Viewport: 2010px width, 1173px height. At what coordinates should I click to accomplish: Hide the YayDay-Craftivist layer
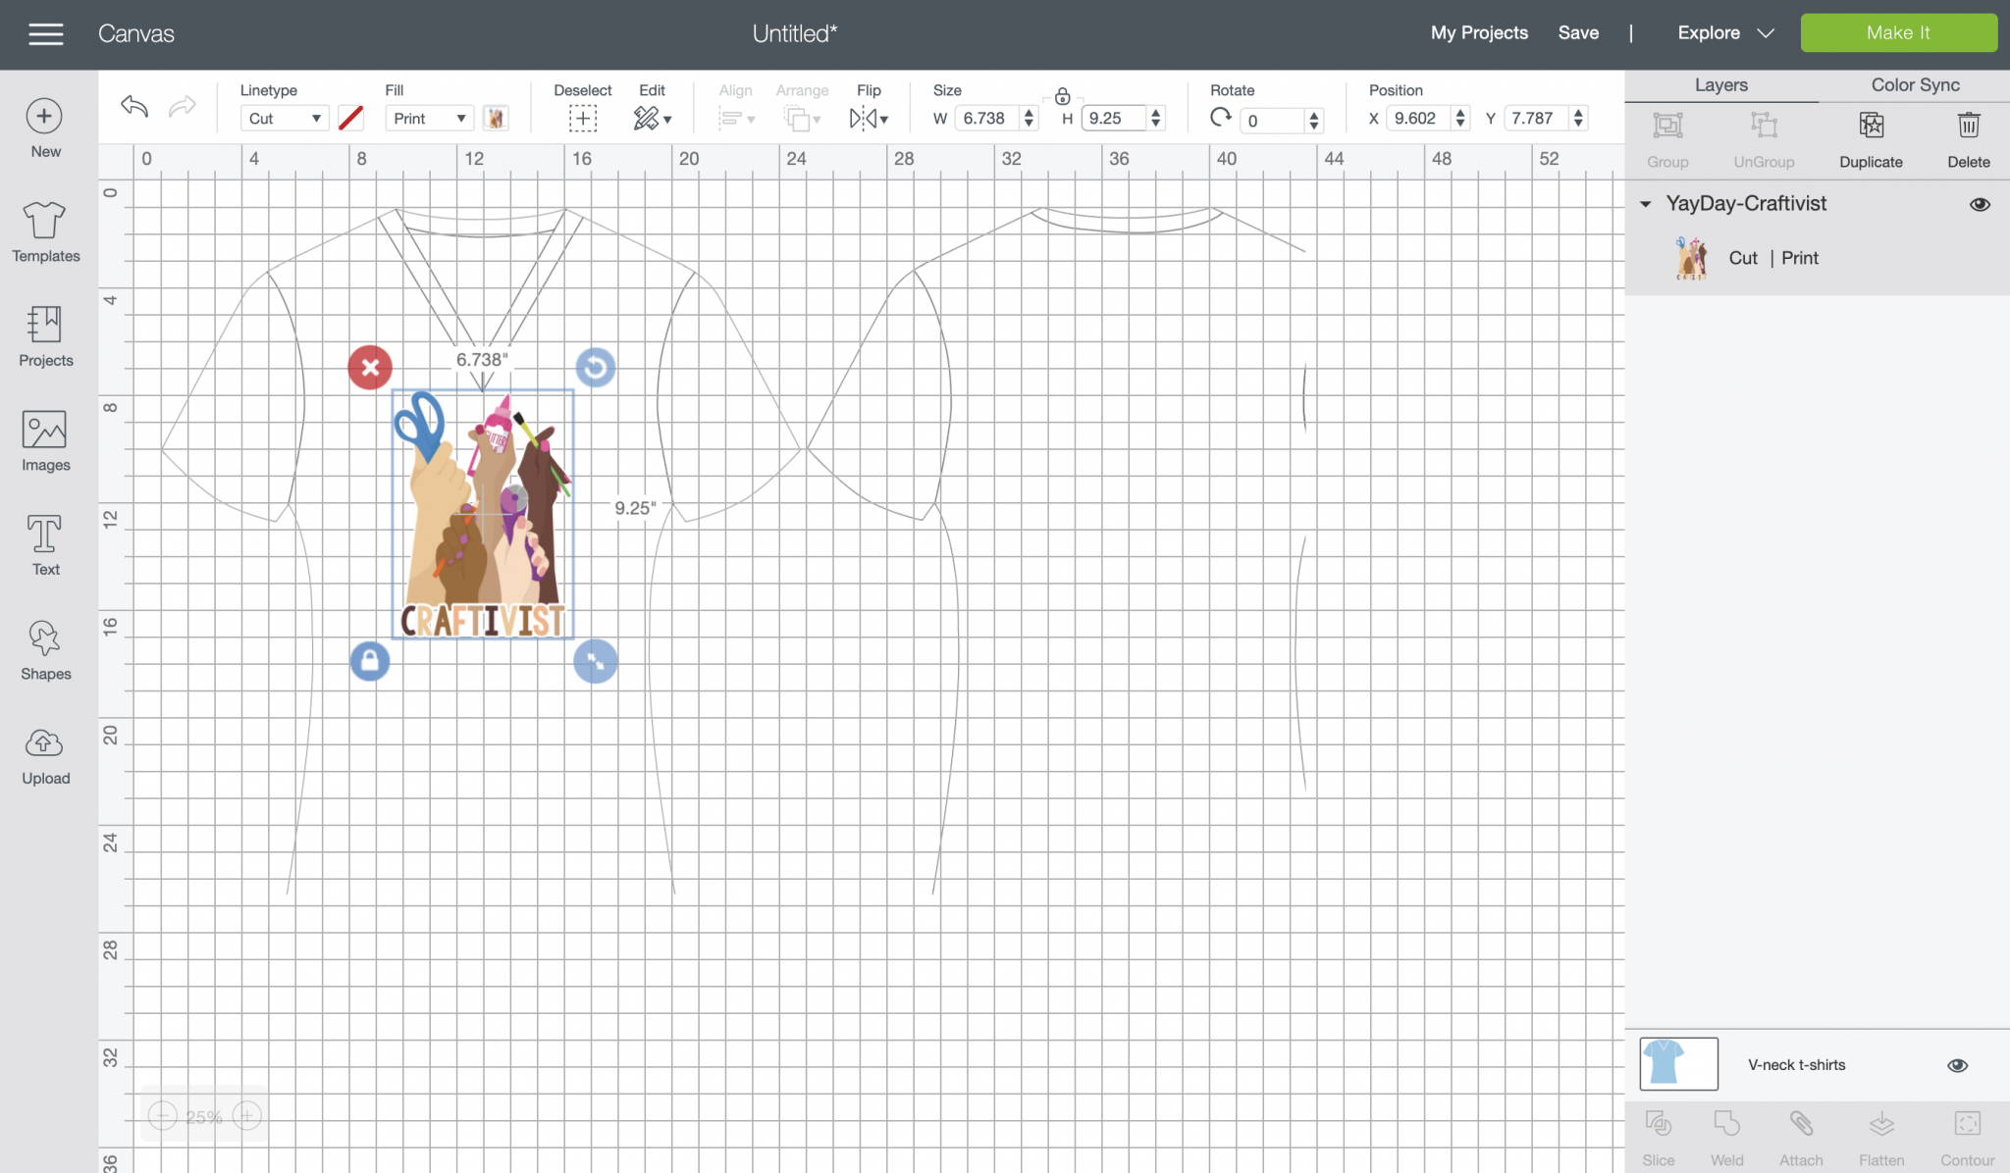[1980, 204]
